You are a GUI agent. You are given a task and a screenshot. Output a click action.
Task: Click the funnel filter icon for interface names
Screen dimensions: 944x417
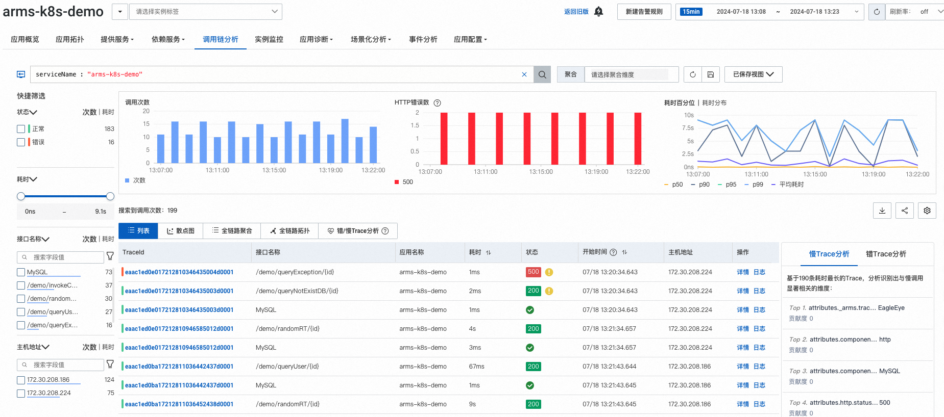pyautogui.click(x=110, y=256)
